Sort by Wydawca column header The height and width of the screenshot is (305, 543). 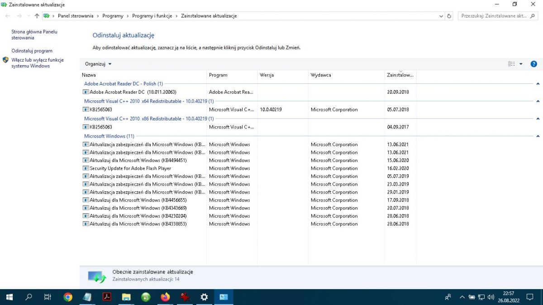tap(346, 75)
